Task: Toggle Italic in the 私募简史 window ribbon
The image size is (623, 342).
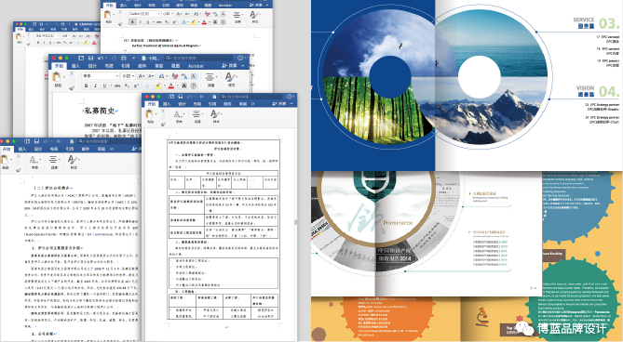Action: click(95, 85)
